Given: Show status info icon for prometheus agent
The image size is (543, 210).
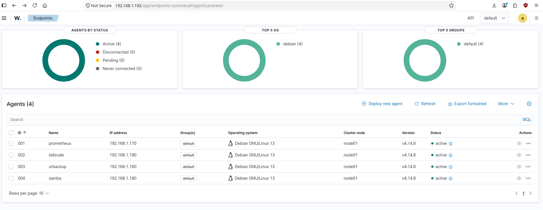Looking at the screenshot, I should [x=451, y=144].
